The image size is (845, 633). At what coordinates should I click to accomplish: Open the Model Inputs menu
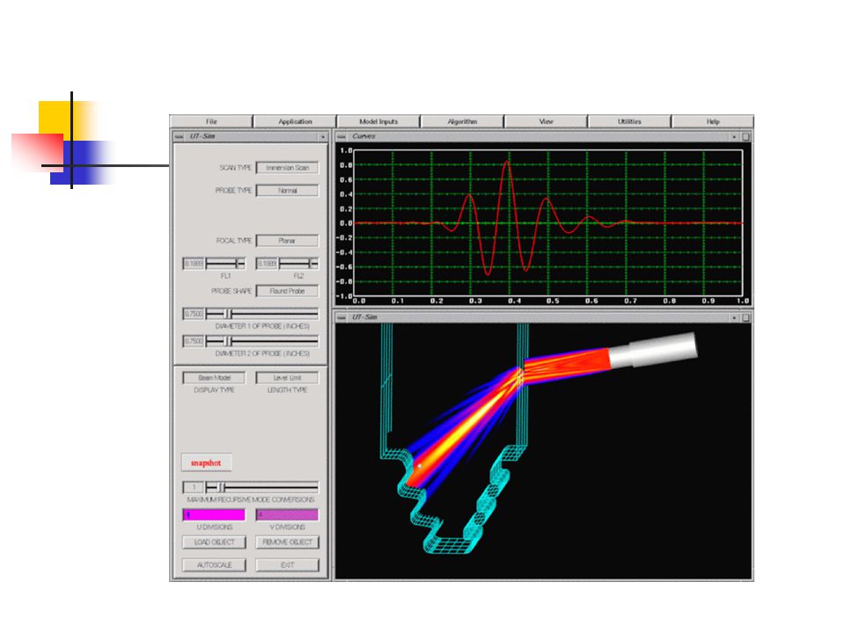[378, 121]
